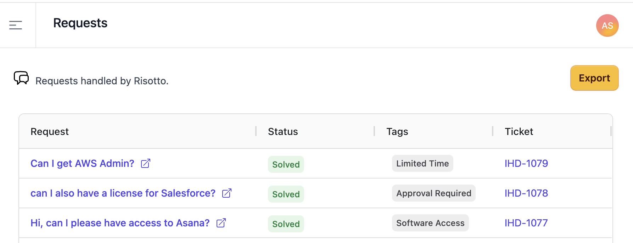Open external link icon for Salesforce license request
633x243 pixels.
[227, 193]
